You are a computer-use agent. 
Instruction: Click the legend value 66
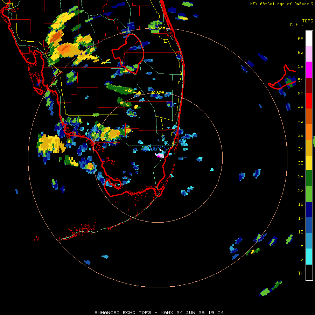tap(301, 38)
